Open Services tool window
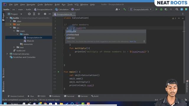 click(83, 96)
